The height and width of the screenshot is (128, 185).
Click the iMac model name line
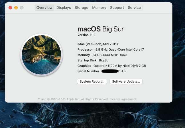pos(98,44)
